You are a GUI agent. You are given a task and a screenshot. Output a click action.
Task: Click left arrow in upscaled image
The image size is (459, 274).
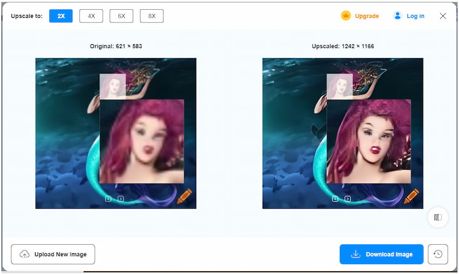335,199
